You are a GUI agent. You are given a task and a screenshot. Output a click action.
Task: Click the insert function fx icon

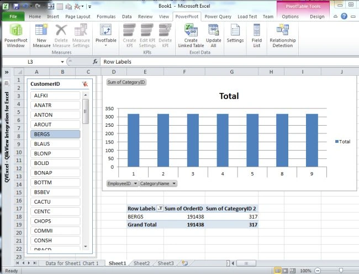(95, 62)
